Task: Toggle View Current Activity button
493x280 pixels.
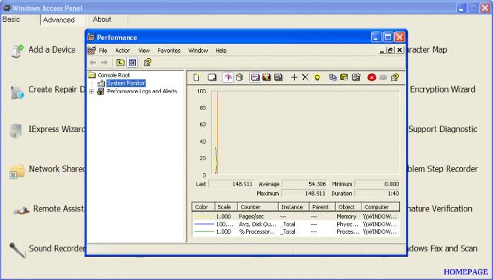Action: click(228, 78)
